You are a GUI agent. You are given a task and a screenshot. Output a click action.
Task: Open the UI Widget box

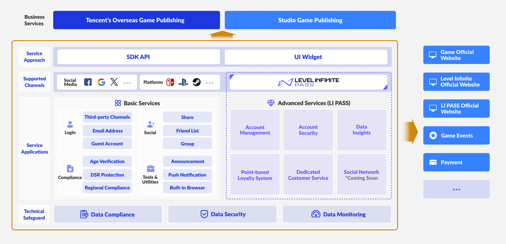point(306,57)
